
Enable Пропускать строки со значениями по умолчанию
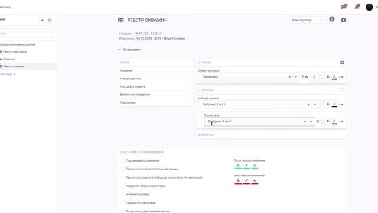(x=123, y=177)
